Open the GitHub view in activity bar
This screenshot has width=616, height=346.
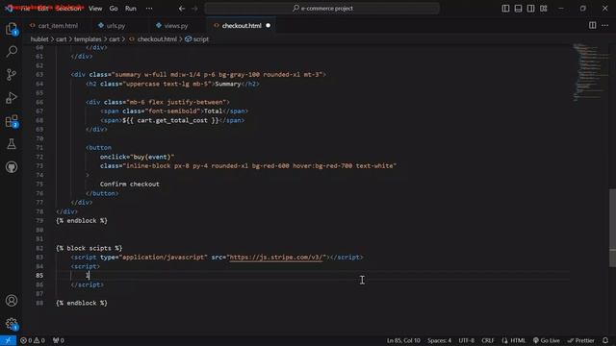point(12,167)
